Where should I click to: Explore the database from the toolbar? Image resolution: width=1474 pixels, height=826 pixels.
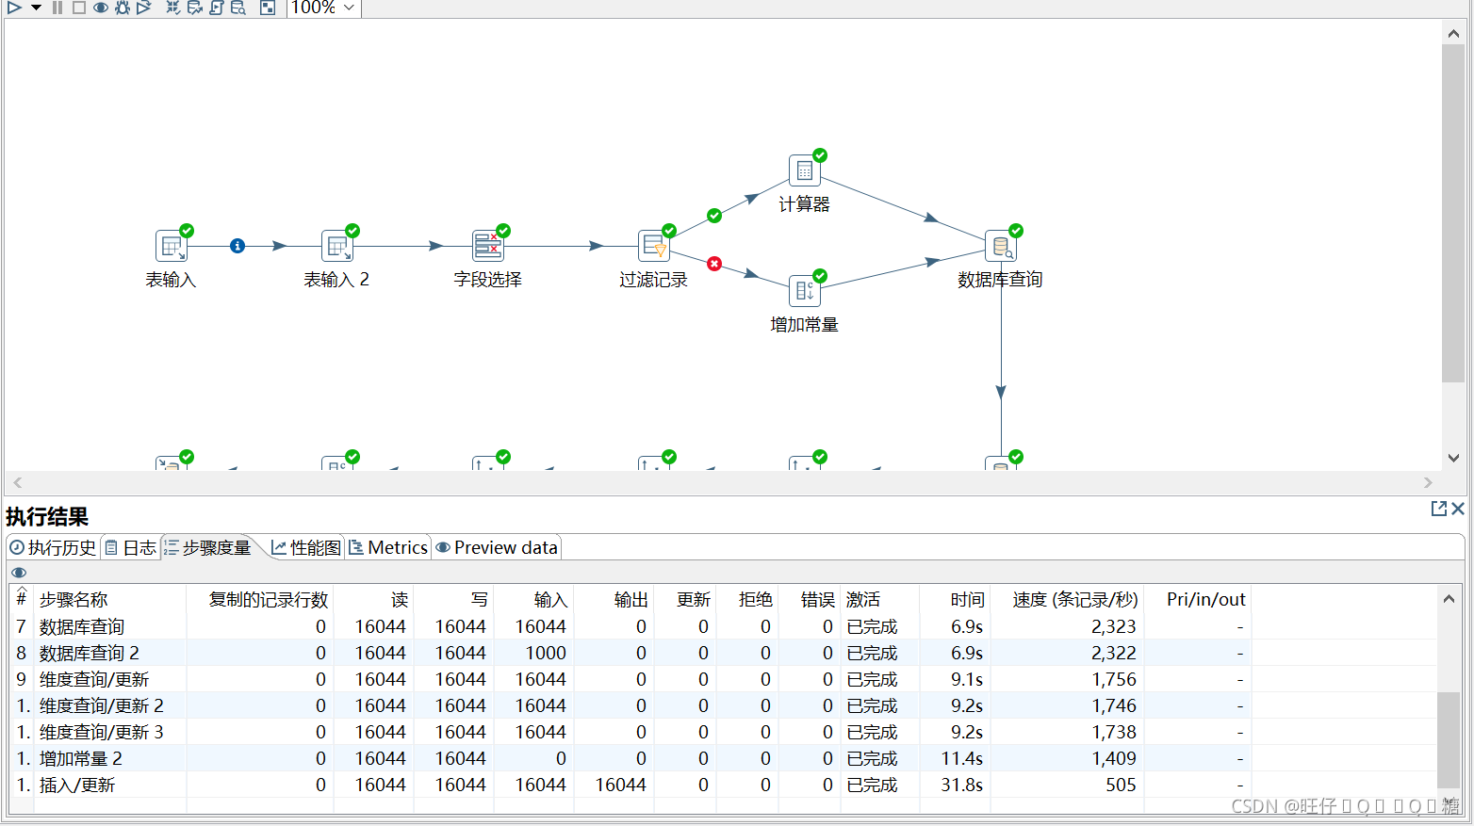pos(238,8)
